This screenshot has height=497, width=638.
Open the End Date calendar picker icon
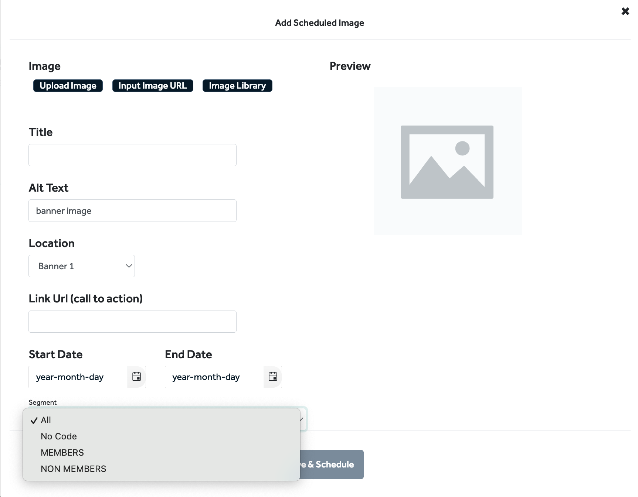pos(273,377)
